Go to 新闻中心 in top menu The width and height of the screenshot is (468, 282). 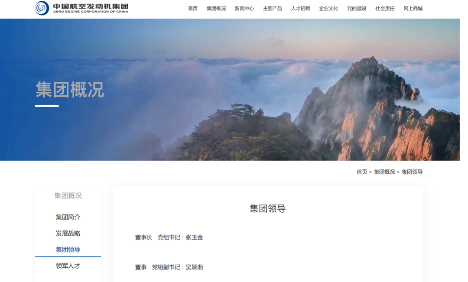244,9
